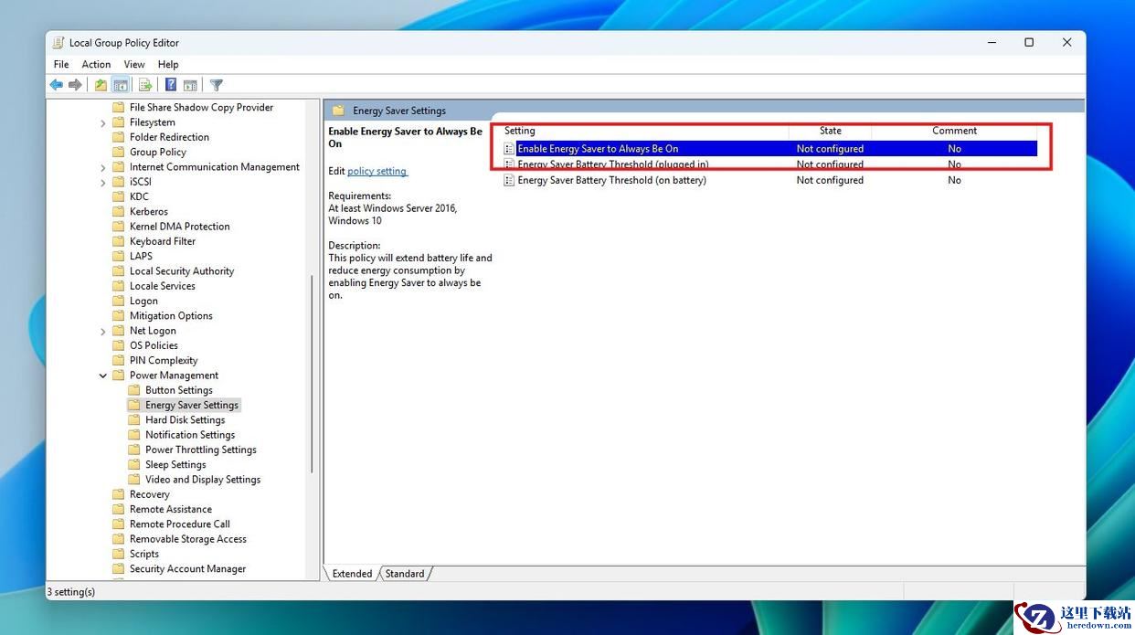The width and height of the screenshot is (1135, 635).
Task: Click the folder icon beside Sleep Settings
Action: tap(133, 464)
